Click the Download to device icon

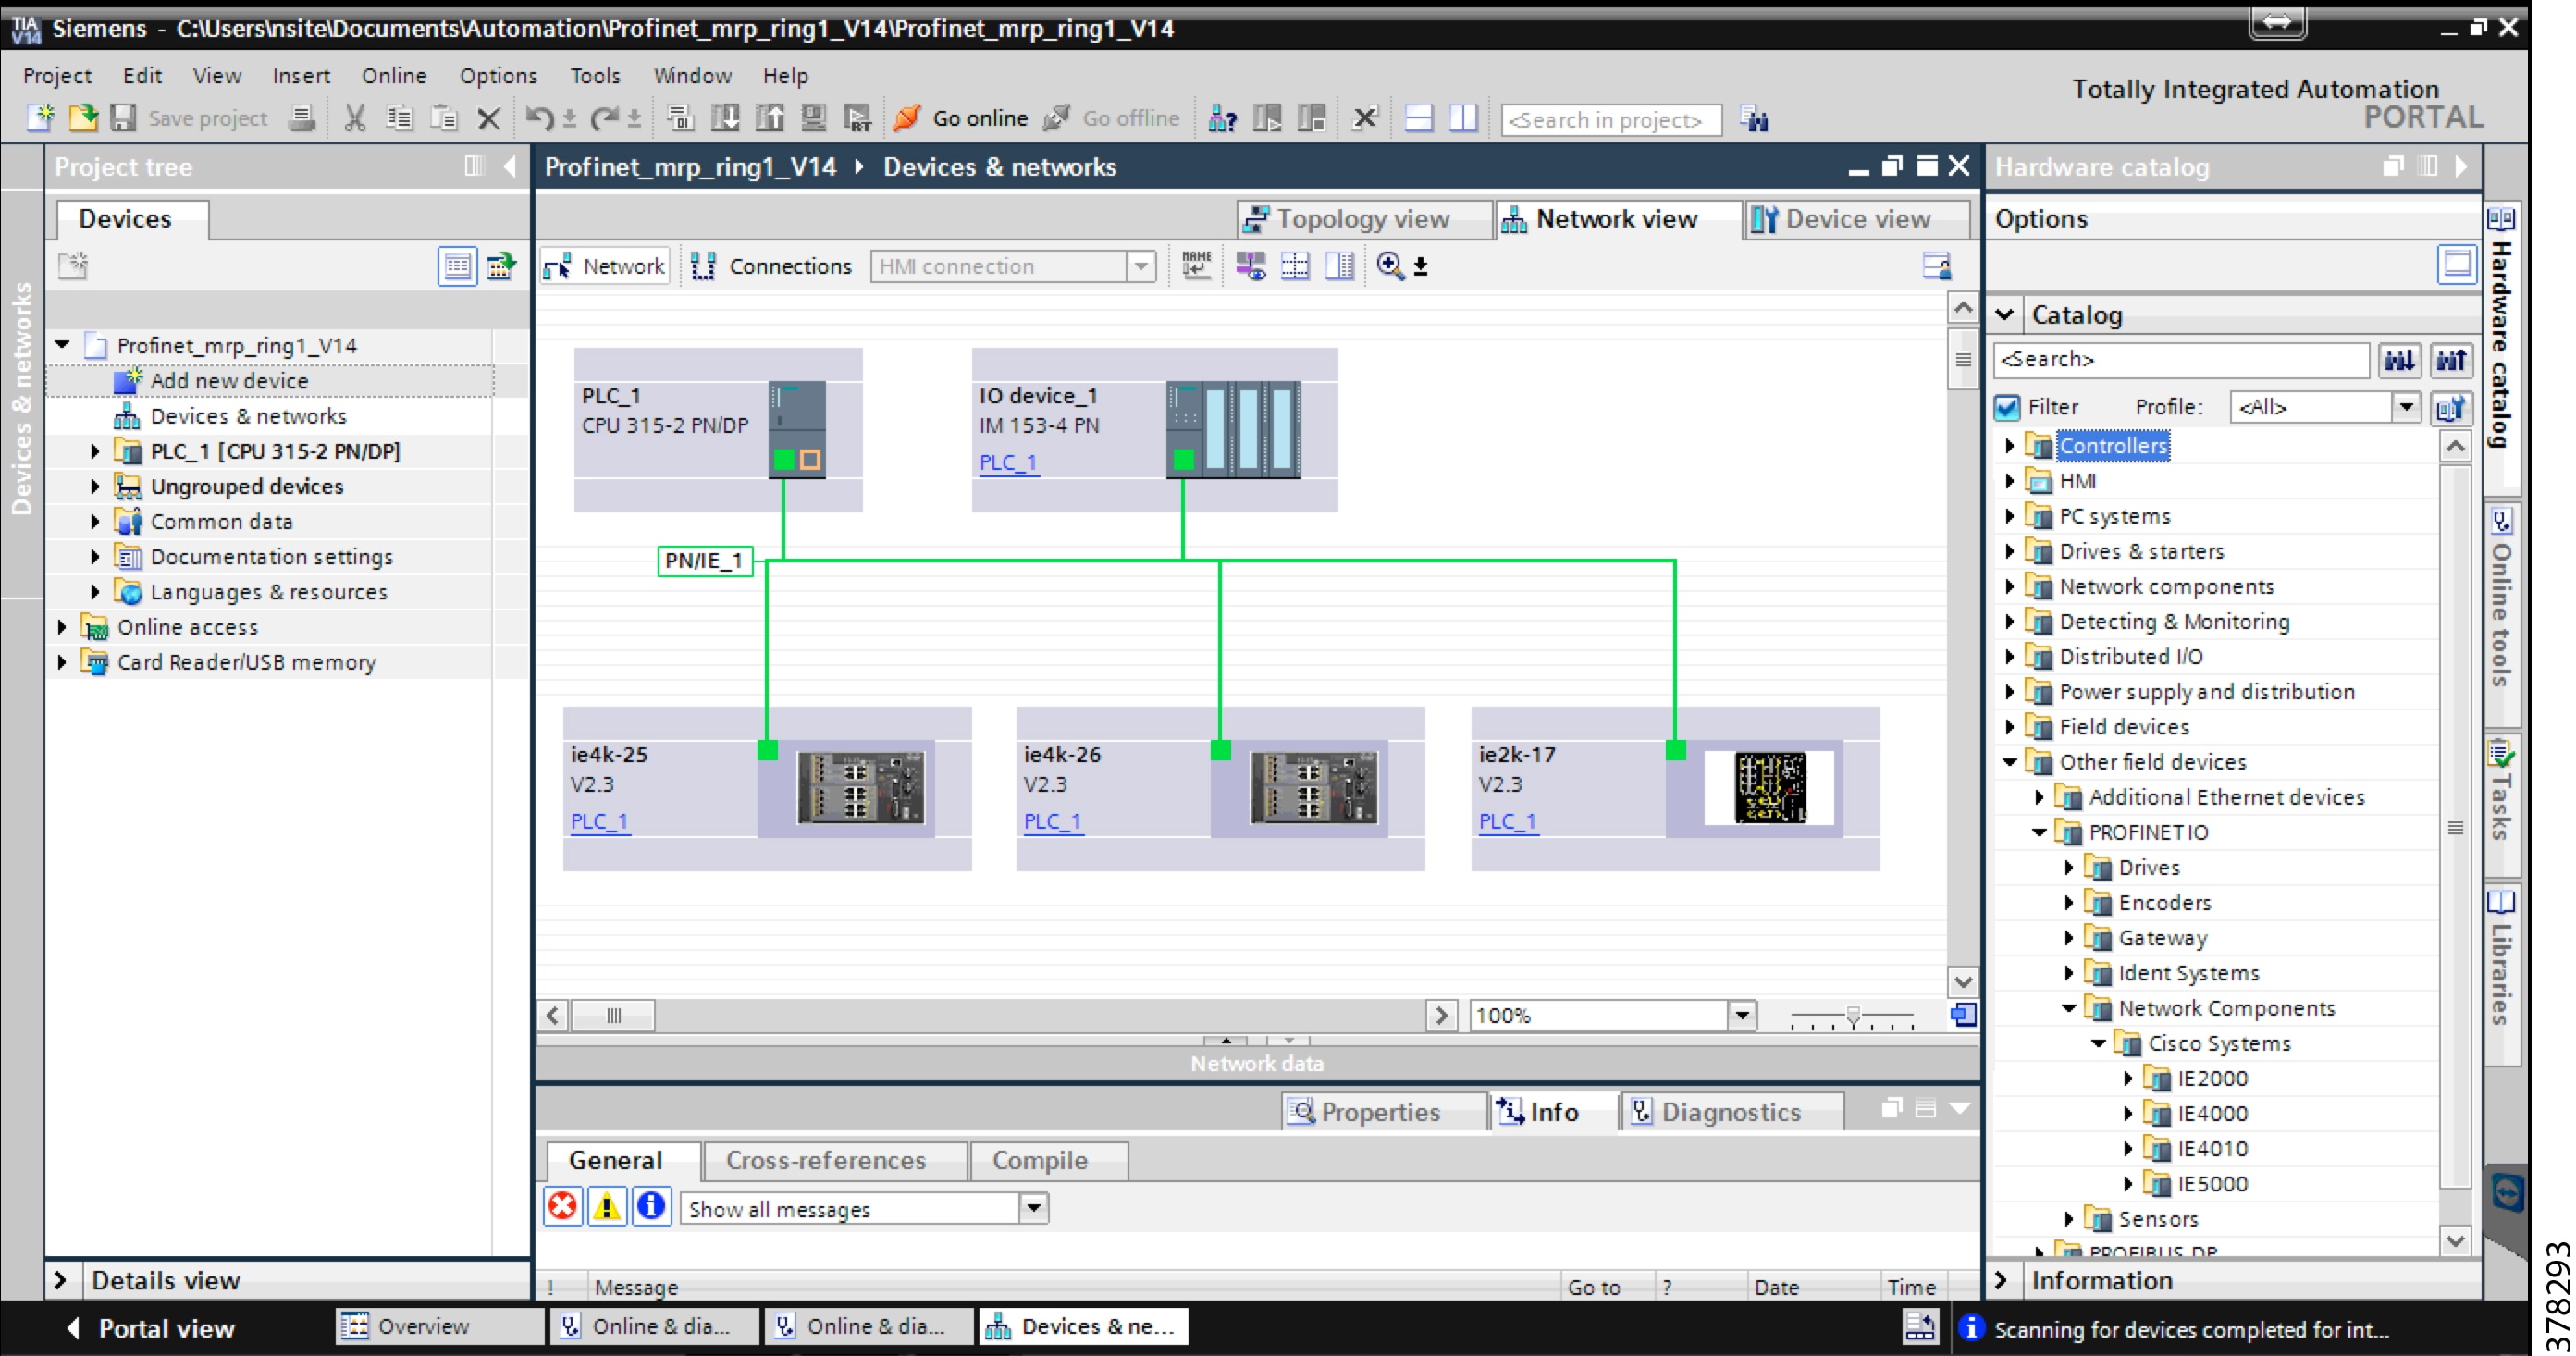(x=725, y=118)
